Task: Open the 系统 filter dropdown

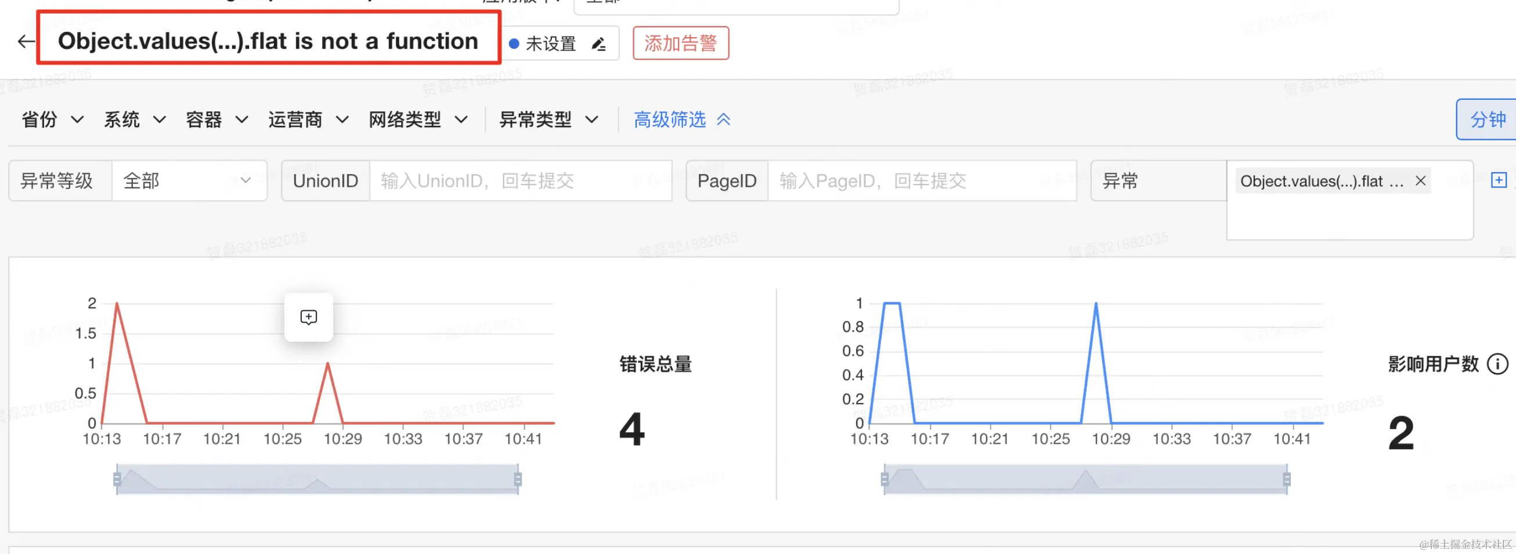Action: [135, 120]
